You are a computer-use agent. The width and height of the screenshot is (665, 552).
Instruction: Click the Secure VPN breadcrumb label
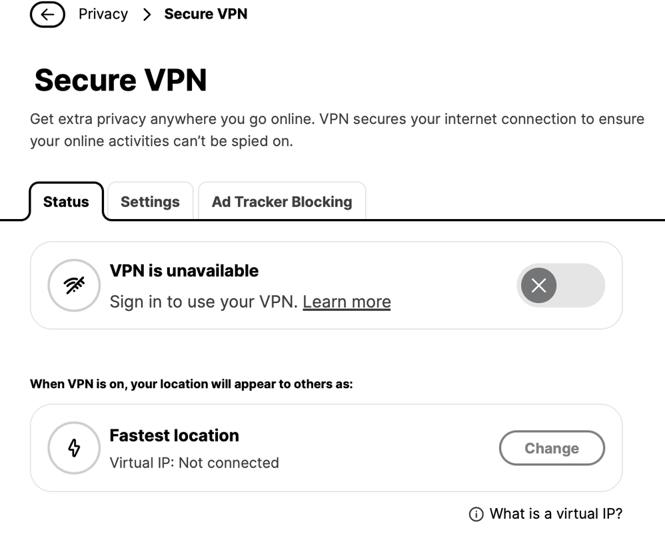(x=205, y=13)
